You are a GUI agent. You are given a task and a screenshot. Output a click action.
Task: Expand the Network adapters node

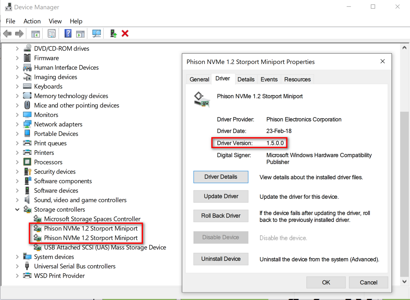click(17, 124)
